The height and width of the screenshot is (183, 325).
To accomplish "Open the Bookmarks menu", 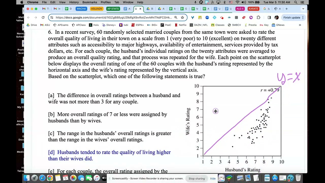I will 90,2.
